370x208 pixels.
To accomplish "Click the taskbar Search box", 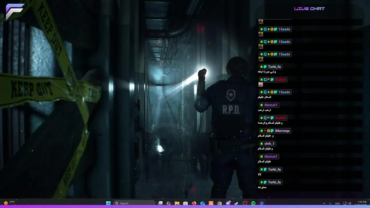I will click(134, 203).
